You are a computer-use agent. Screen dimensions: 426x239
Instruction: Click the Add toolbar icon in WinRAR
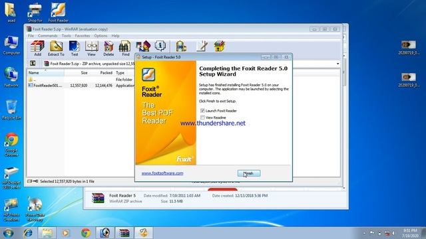[x=37, y=48]
